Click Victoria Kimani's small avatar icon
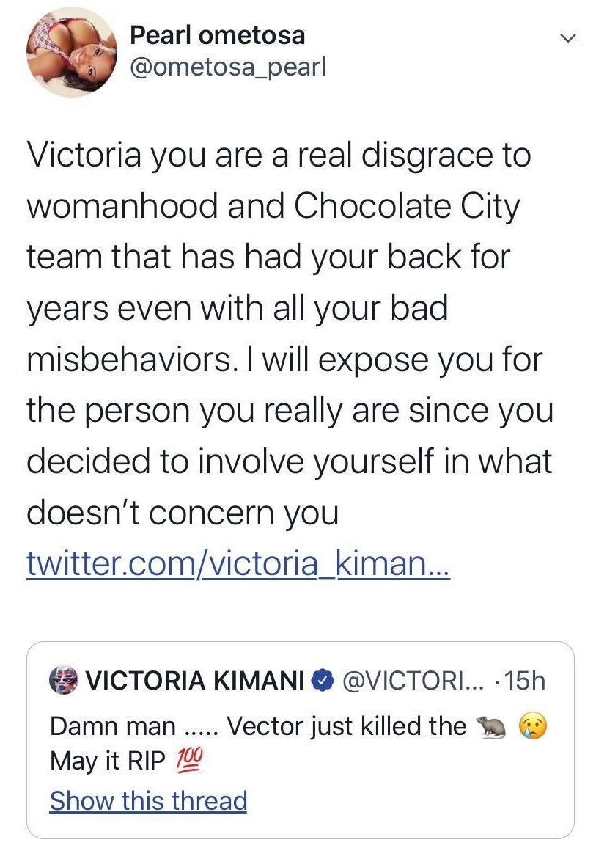This screenshot has width=607, height=848. point(64,681)
